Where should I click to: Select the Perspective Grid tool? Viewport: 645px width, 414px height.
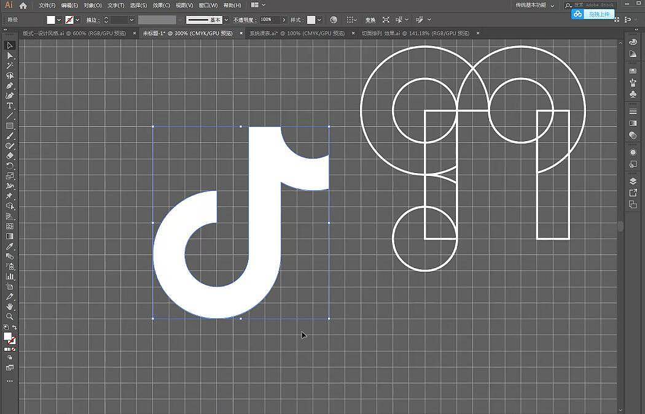point(10,217)
